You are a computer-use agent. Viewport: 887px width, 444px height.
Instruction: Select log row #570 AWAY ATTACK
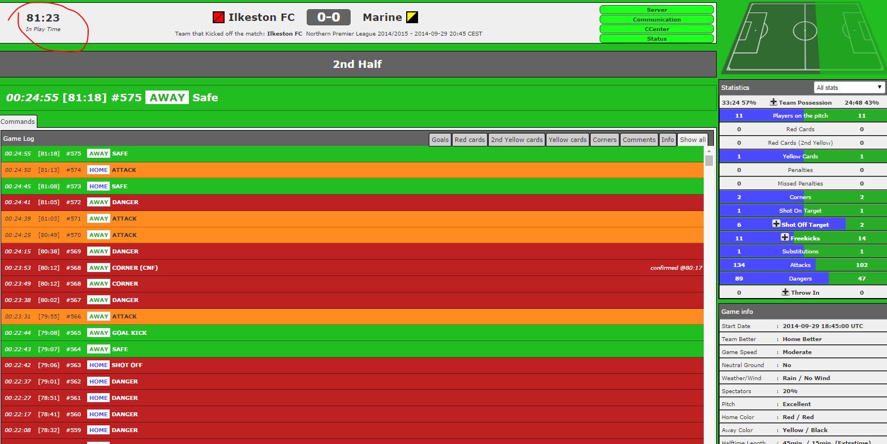[x=352, y=235]
